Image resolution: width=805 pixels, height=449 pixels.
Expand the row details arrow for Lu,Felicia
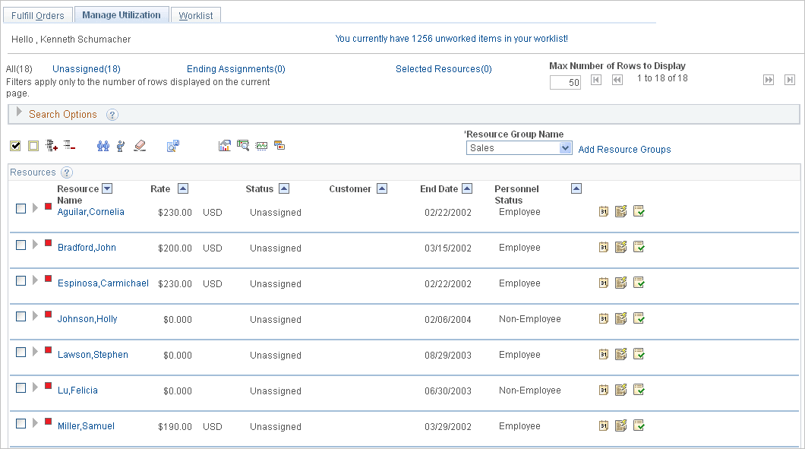(x=34, y=386)
